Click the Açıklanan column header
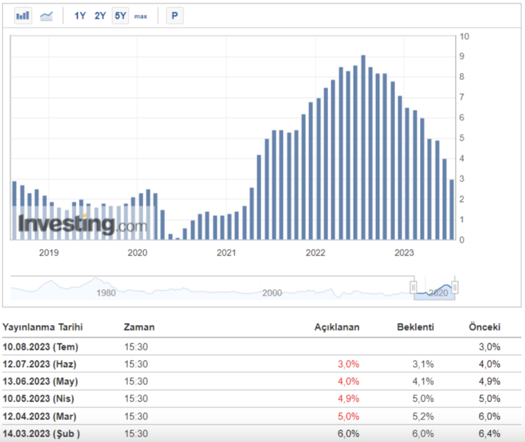The width and height of the screenshot is (525, 442). (x=337, y=327)
